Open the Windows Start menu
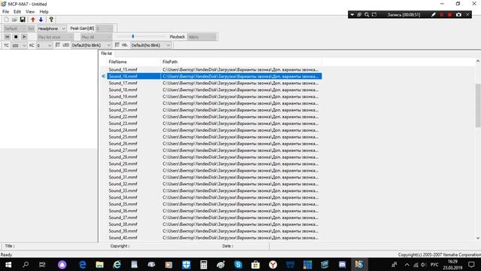This screenshot has height=271, width=481. 8,264
